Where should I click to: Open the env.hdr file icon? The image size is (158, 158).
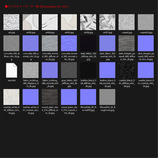pos(11,70)
